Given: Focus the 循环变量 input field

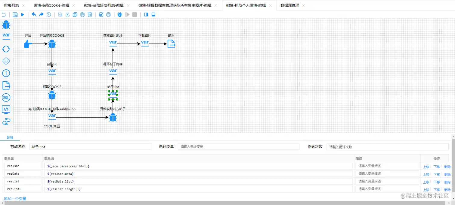Looking at the screenshot, I should point(239,147).
